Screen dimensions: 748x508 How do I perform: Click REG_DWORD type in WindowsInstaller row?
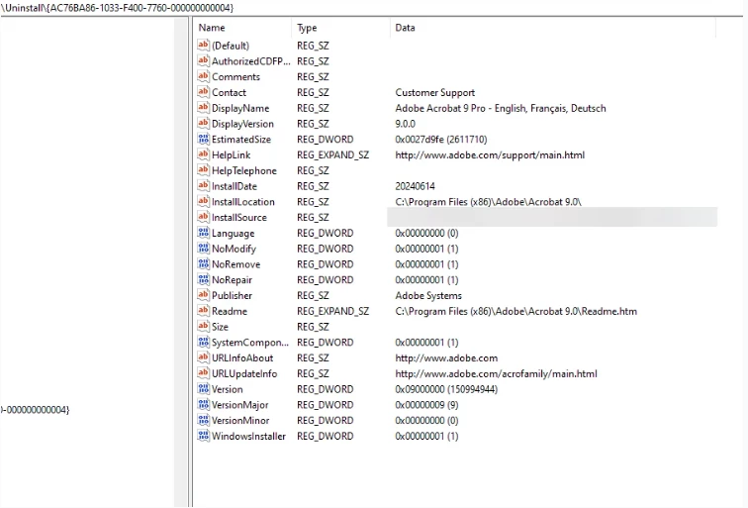click(x=325, y=437)
